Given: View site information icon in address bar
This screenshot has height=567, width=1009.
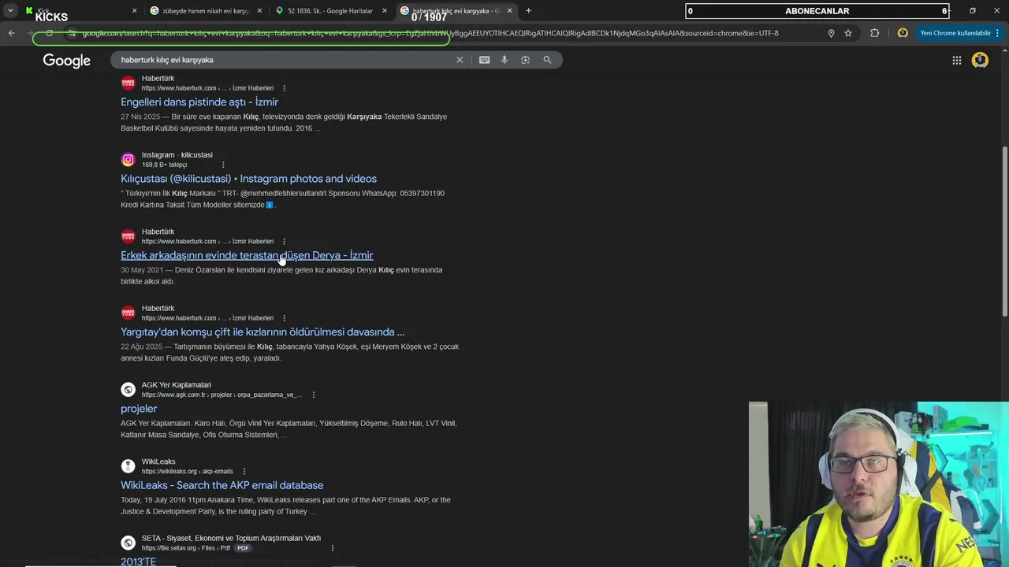Looking at the screenshot, I should (x=72, y=33).
